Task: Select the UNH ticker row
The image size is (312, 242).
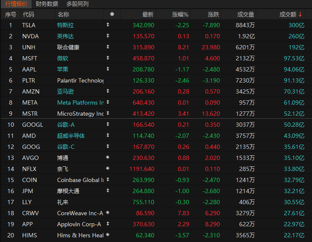Action: [x=27, y=47]
